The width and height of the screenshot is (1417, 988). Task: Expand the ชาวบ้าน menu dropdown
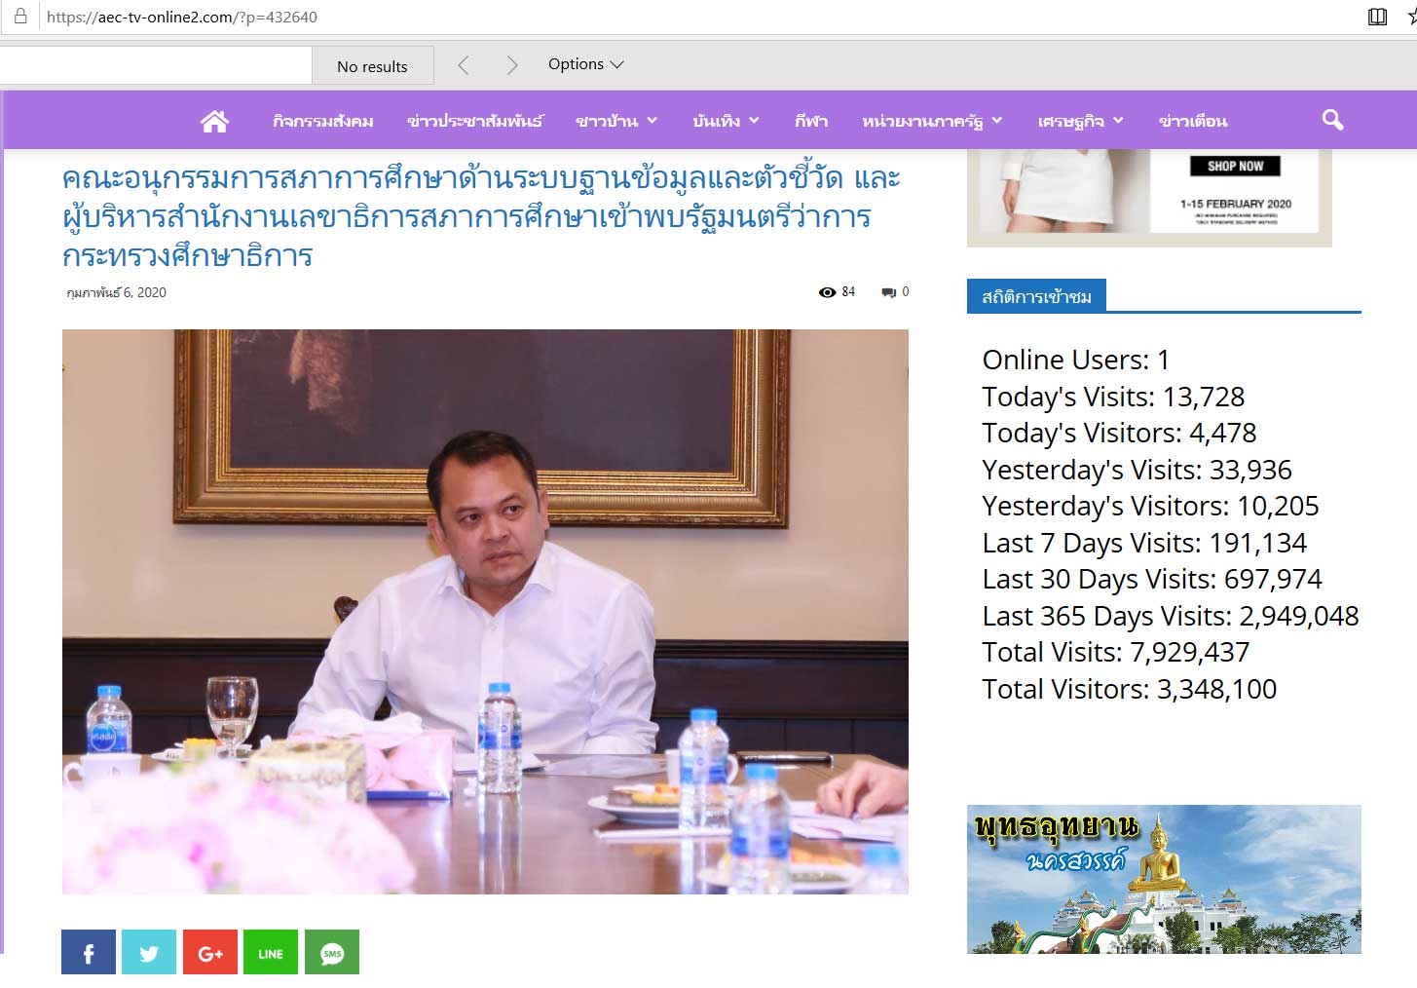(615, 121)
